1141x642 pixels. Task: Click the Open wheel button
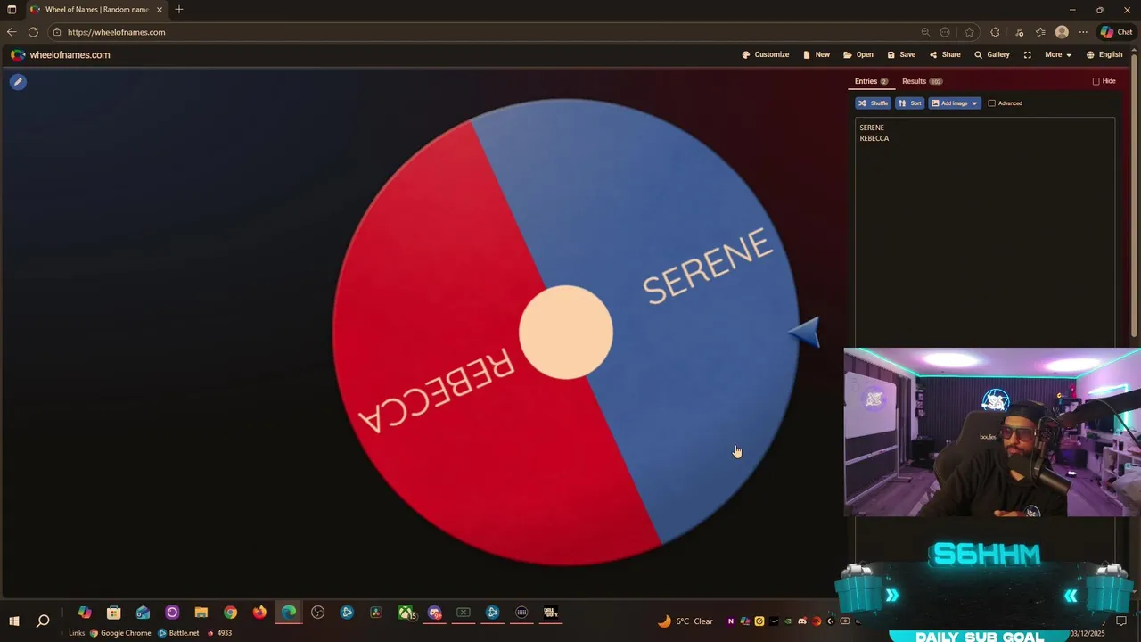[858, 54]
